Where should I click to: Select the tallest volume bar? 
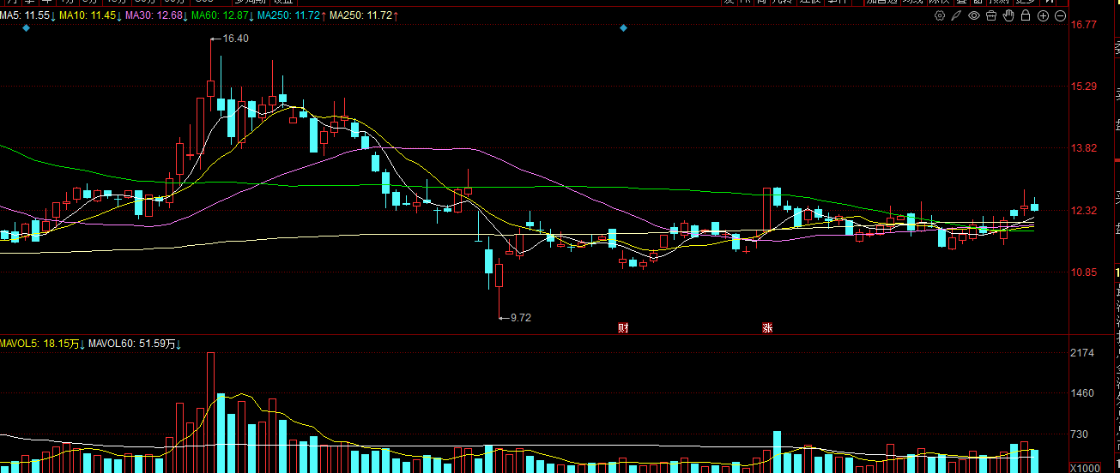210,412
